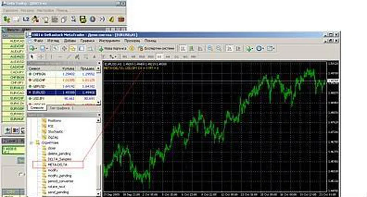Select the equidistant channel tool
Screen dimensions: 367x197
(x=77, y=56)
